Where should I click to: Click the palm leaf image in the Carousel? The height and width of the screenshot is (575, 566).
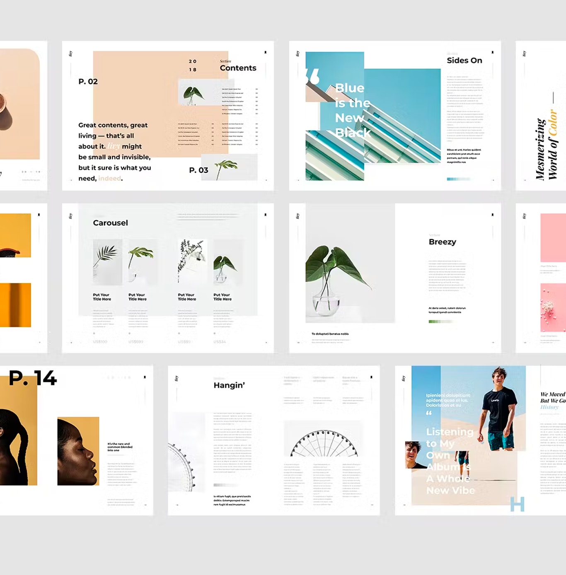(x=107, y=262)
